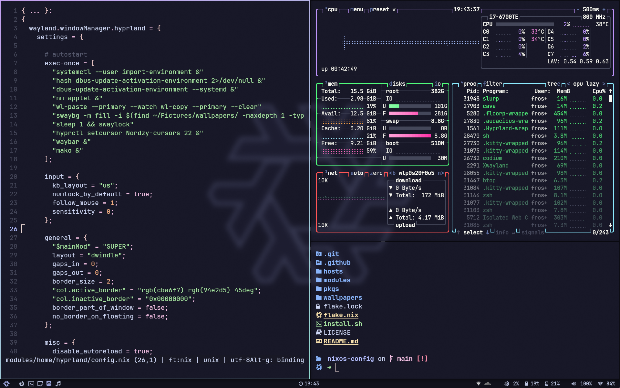Click the process list scrollbar down arrow

click(610, 225)
